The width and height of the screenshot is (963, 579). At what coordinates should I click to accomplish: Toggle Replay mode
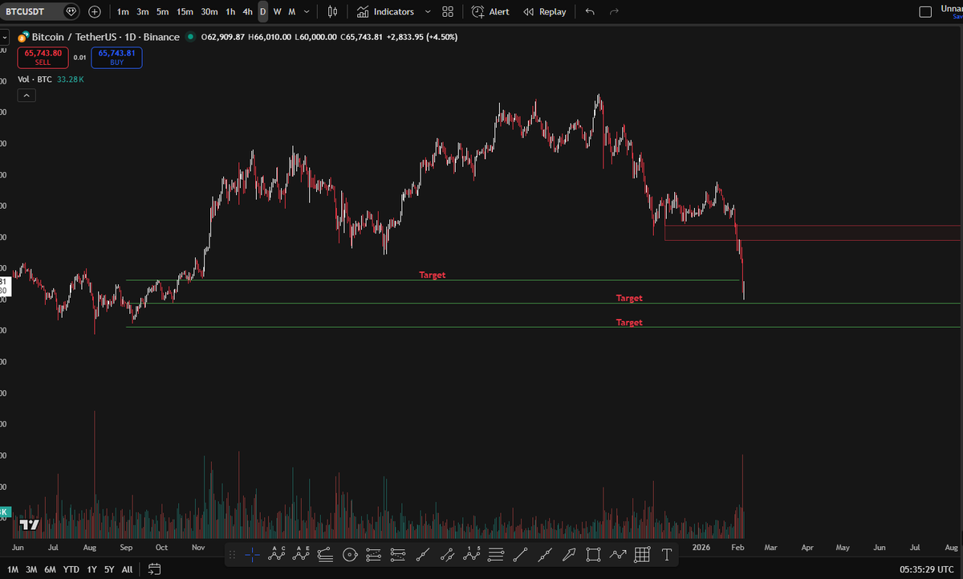click(x=545, y=11)
